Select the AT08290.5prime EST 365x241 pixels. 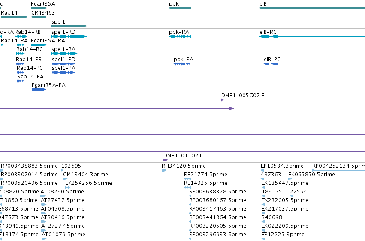click(43, 196)
